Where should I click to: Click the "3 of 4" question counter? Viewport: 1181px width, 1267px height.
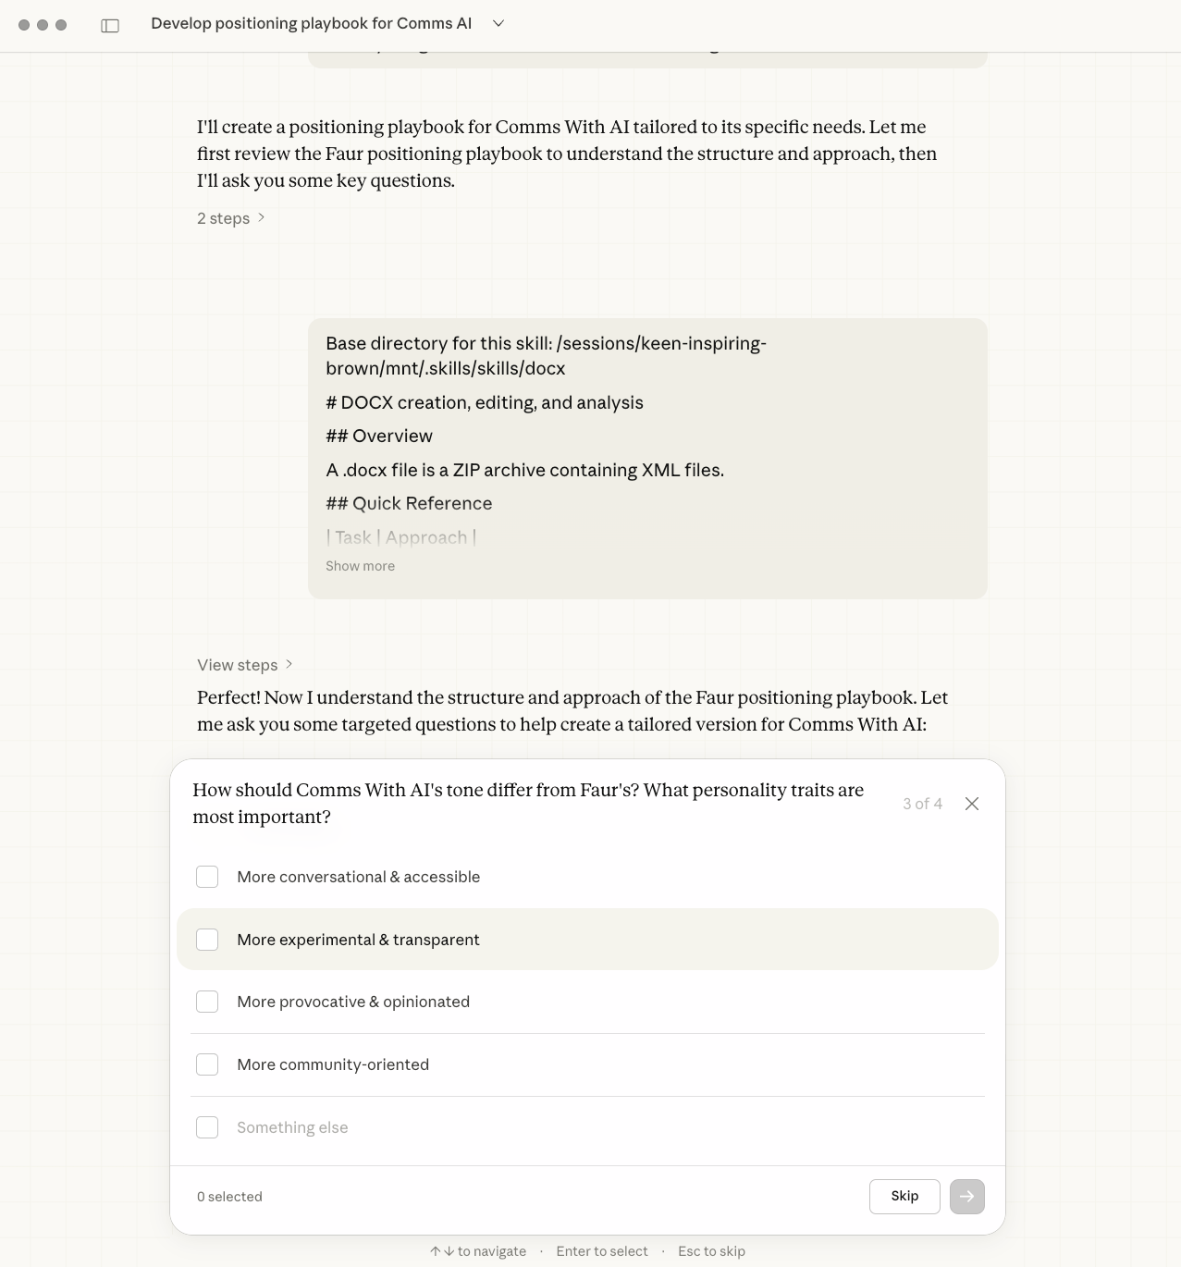[x=922, y=804]
